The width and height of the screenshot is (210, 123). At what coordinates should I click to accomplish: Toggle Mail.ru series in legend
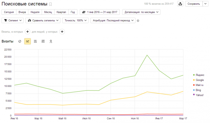tap(198, 85)
